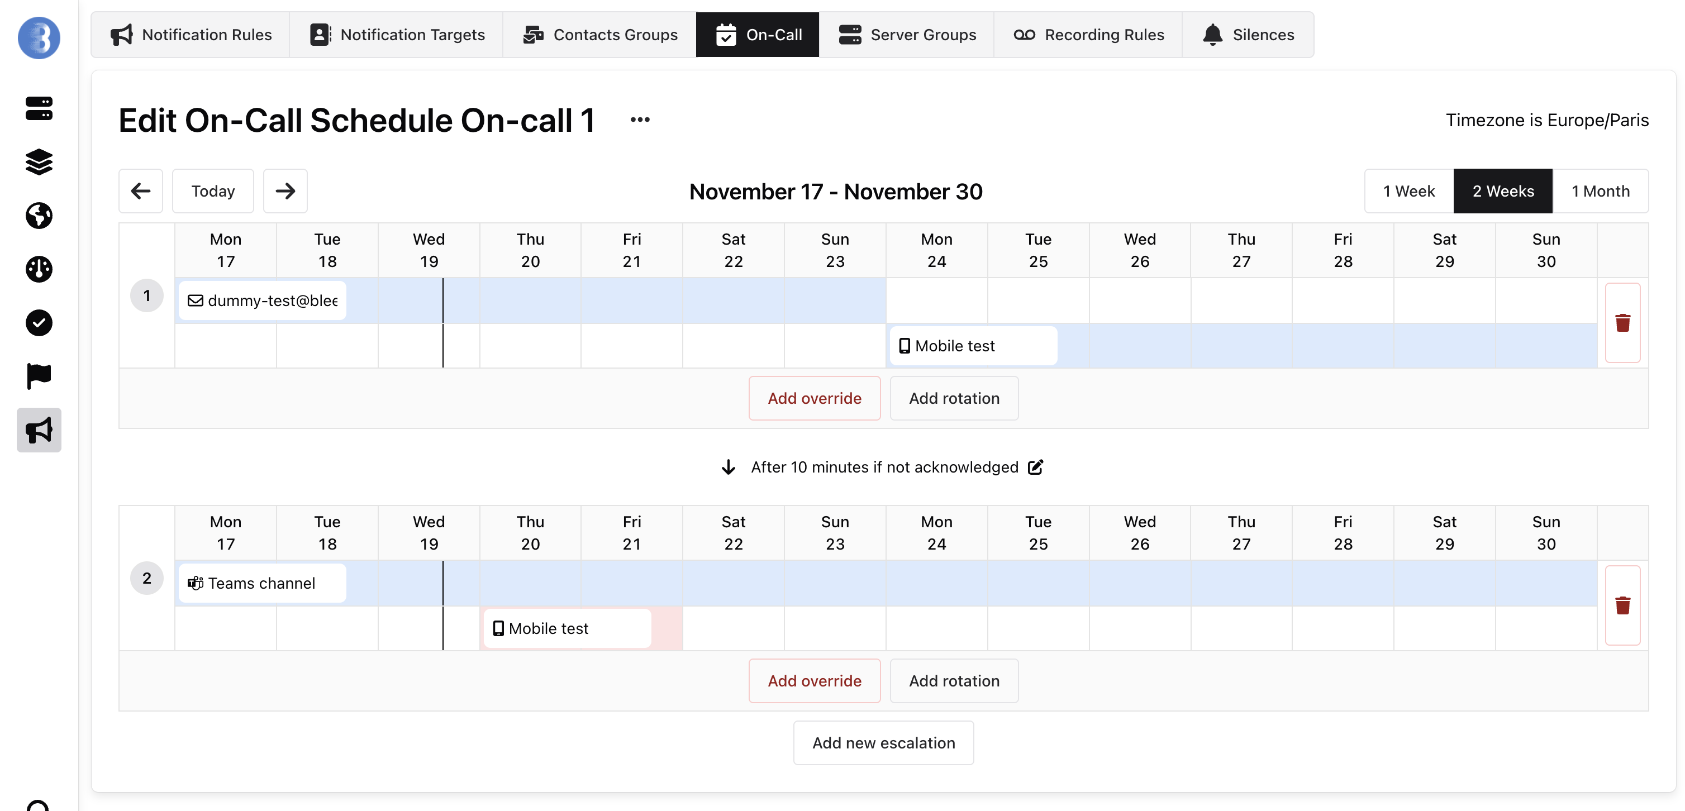Edit the acknowledgement delay with the pencil icon
Screen dimensions: 1685x811
[1035, 467]
